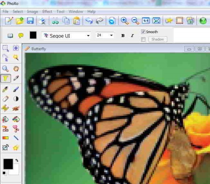
Task: Set view to actual size 1:1
Action: 146,21
